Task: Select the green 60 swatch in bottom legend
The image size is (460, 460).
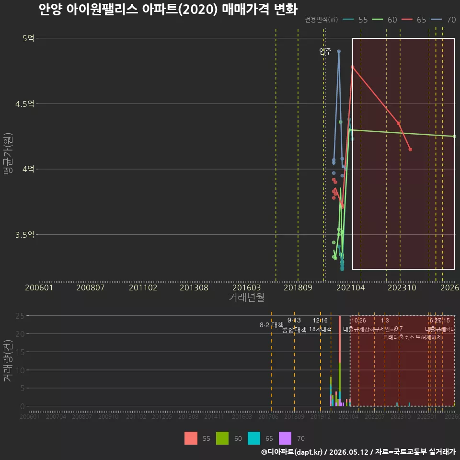Action: 222,438
